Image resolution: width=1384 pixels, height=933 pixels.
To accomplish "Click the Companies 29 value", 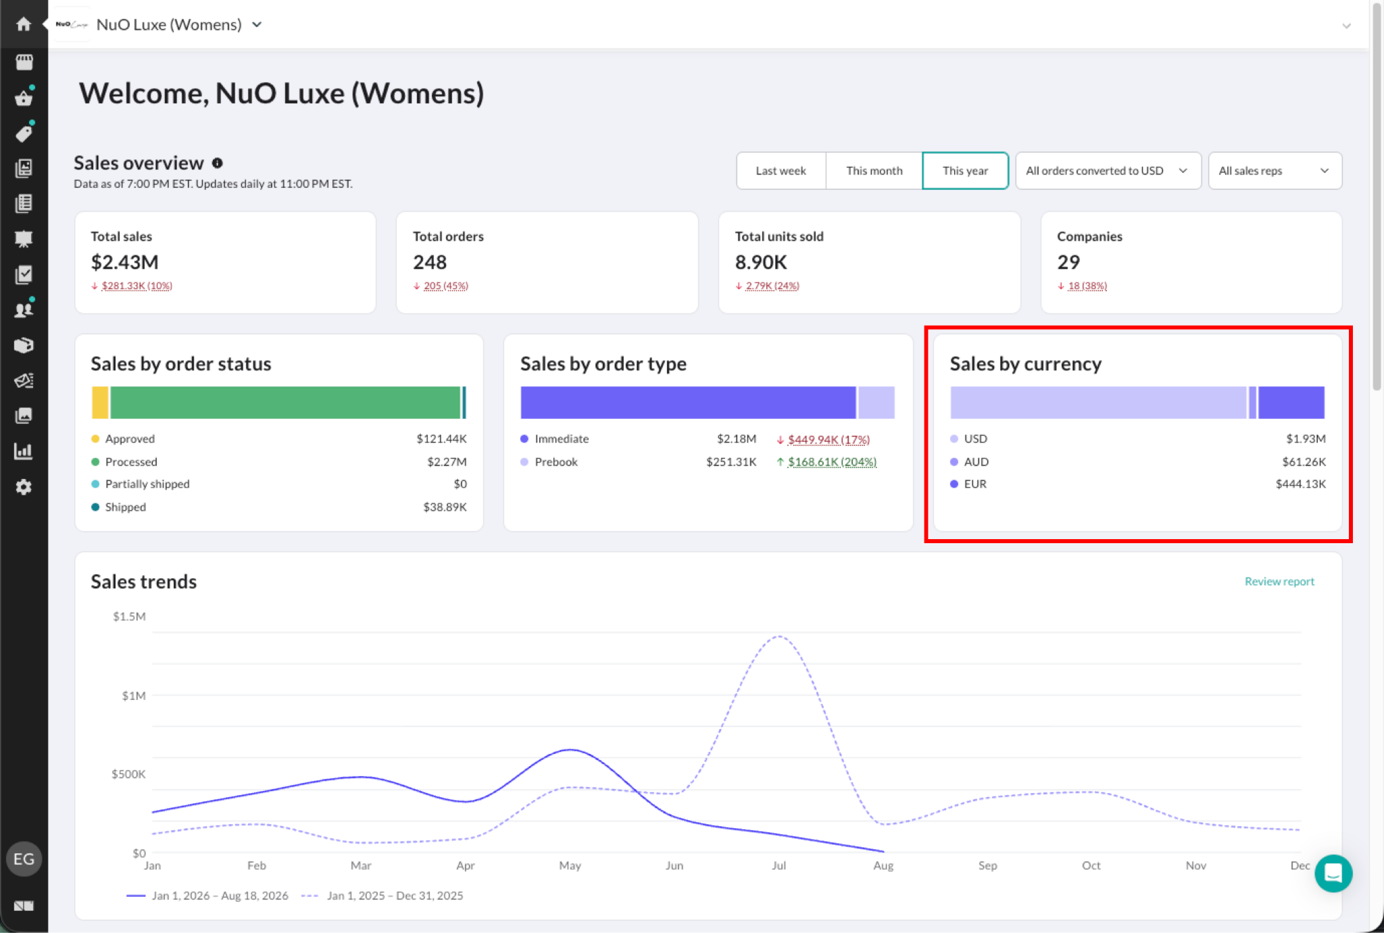I will click(x=1068, y=262).
